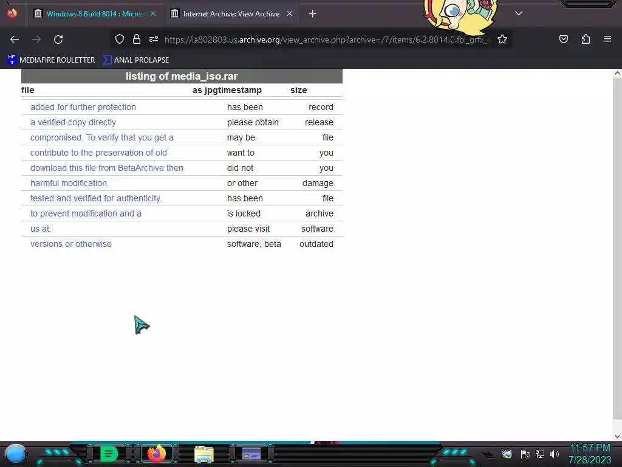Open site permissions icon in address bar
The width and height of the screenshot is (622, 467).
pyautogui.click(x=154, y=40)
